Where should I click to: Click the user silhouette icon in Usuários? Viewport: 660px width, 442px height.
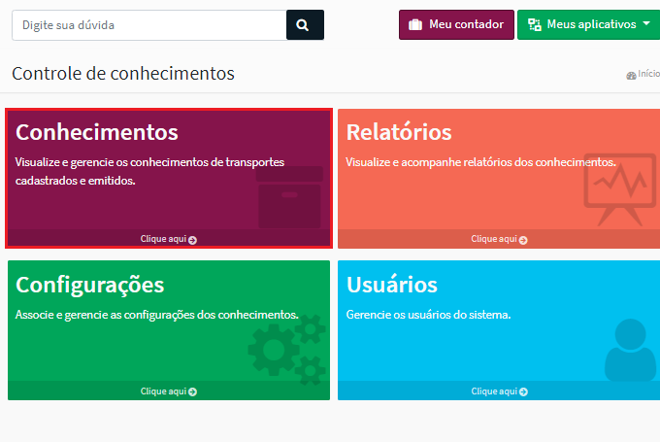click(x=630, y=350)
